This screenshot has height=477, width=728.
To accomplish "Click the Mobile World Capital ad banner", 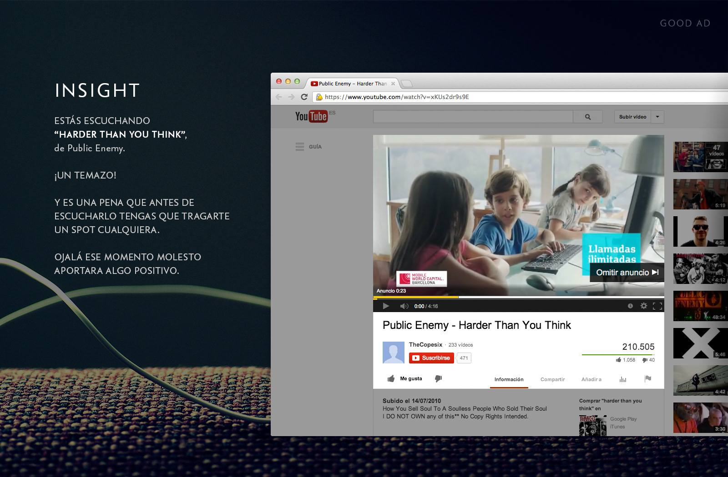I will 422,278.
